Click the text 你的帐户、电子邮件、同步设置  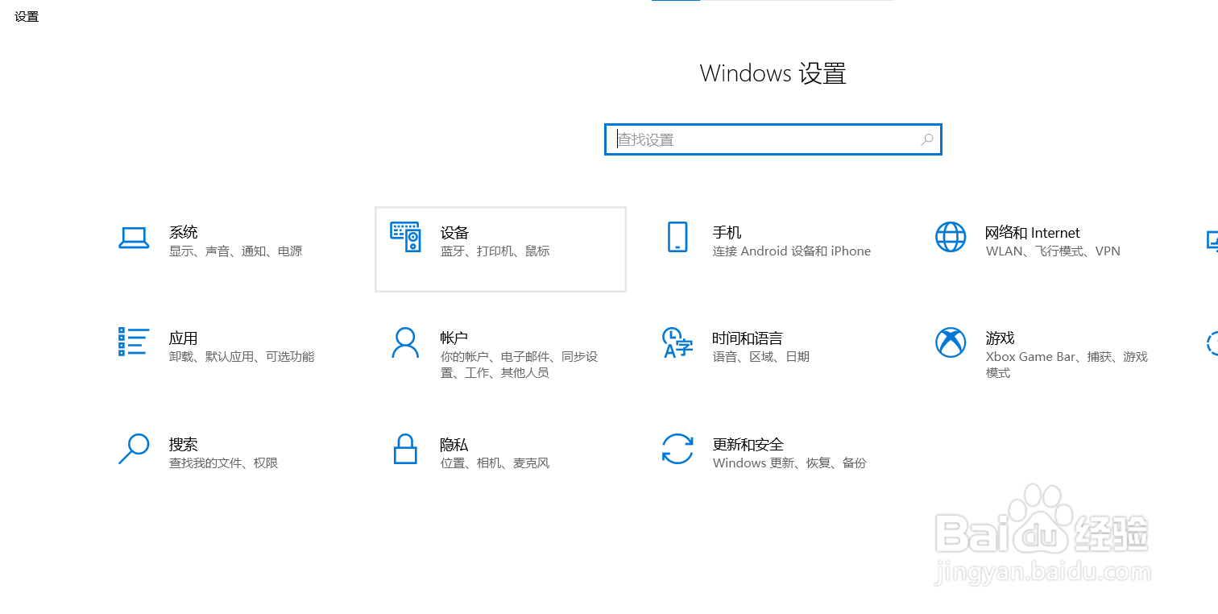(x=520, y=365)
